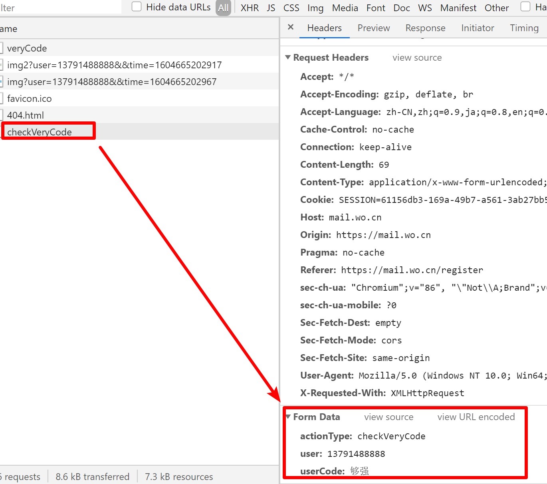Click view URL encoded link
The image size is (547, 484).
pyautogui.click(x=476, y=417)
